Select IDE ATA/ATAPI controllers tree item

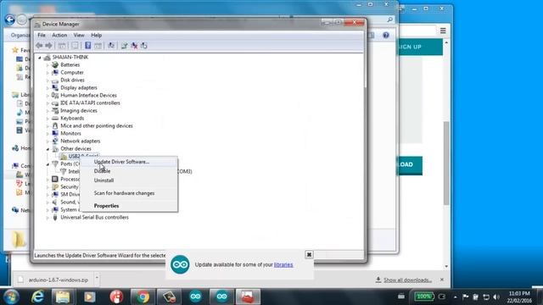[x=90, y=103]
